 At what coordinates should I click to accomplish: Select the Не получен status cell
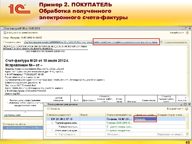(120, 134)
